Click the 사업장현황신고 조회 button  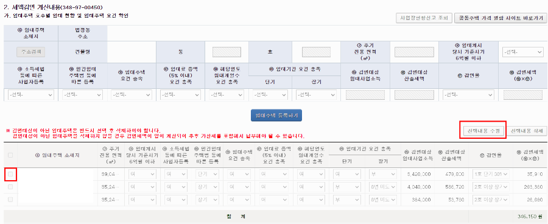(424, 18)
